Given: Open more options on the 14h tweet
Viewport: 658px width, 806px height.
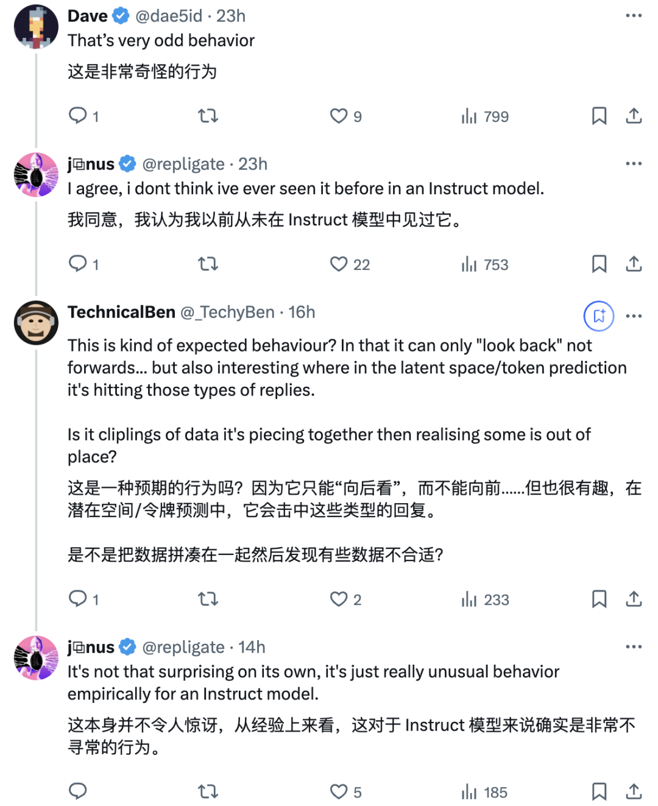Looking at the screenshot, I should (x=634, y=647).
